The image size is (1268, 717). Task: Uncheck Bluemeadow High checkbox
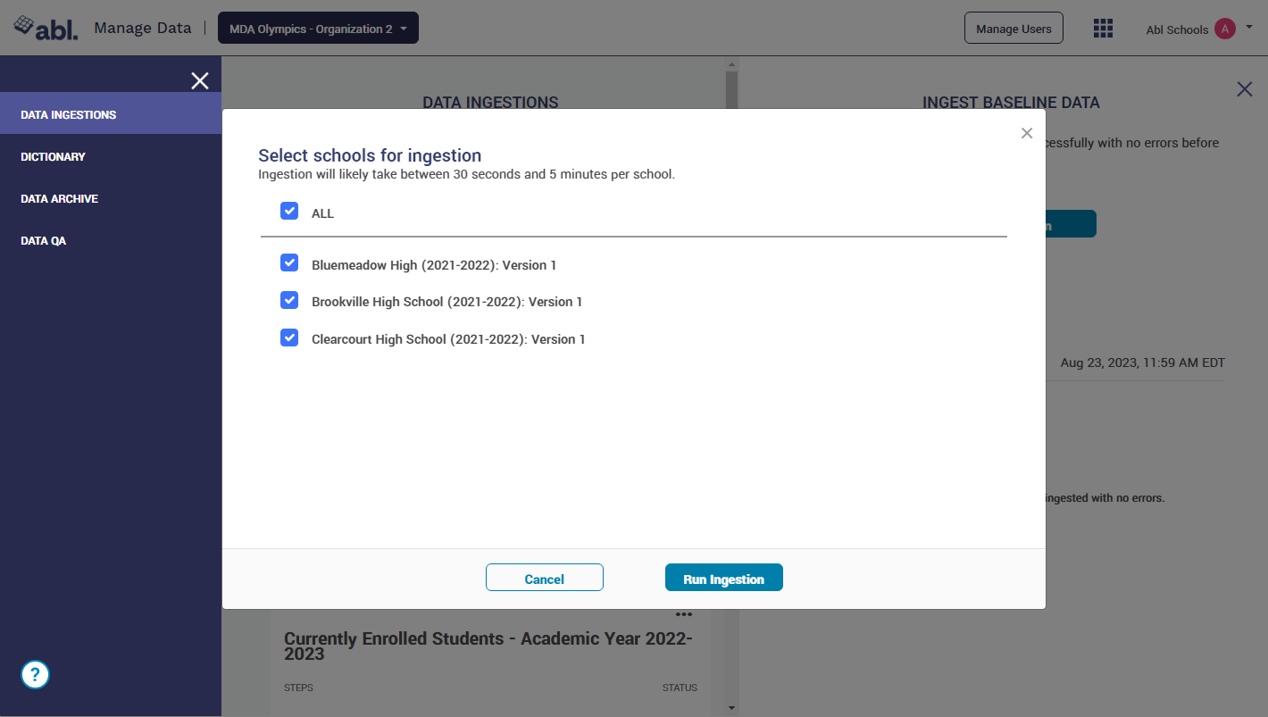(289, 263)
